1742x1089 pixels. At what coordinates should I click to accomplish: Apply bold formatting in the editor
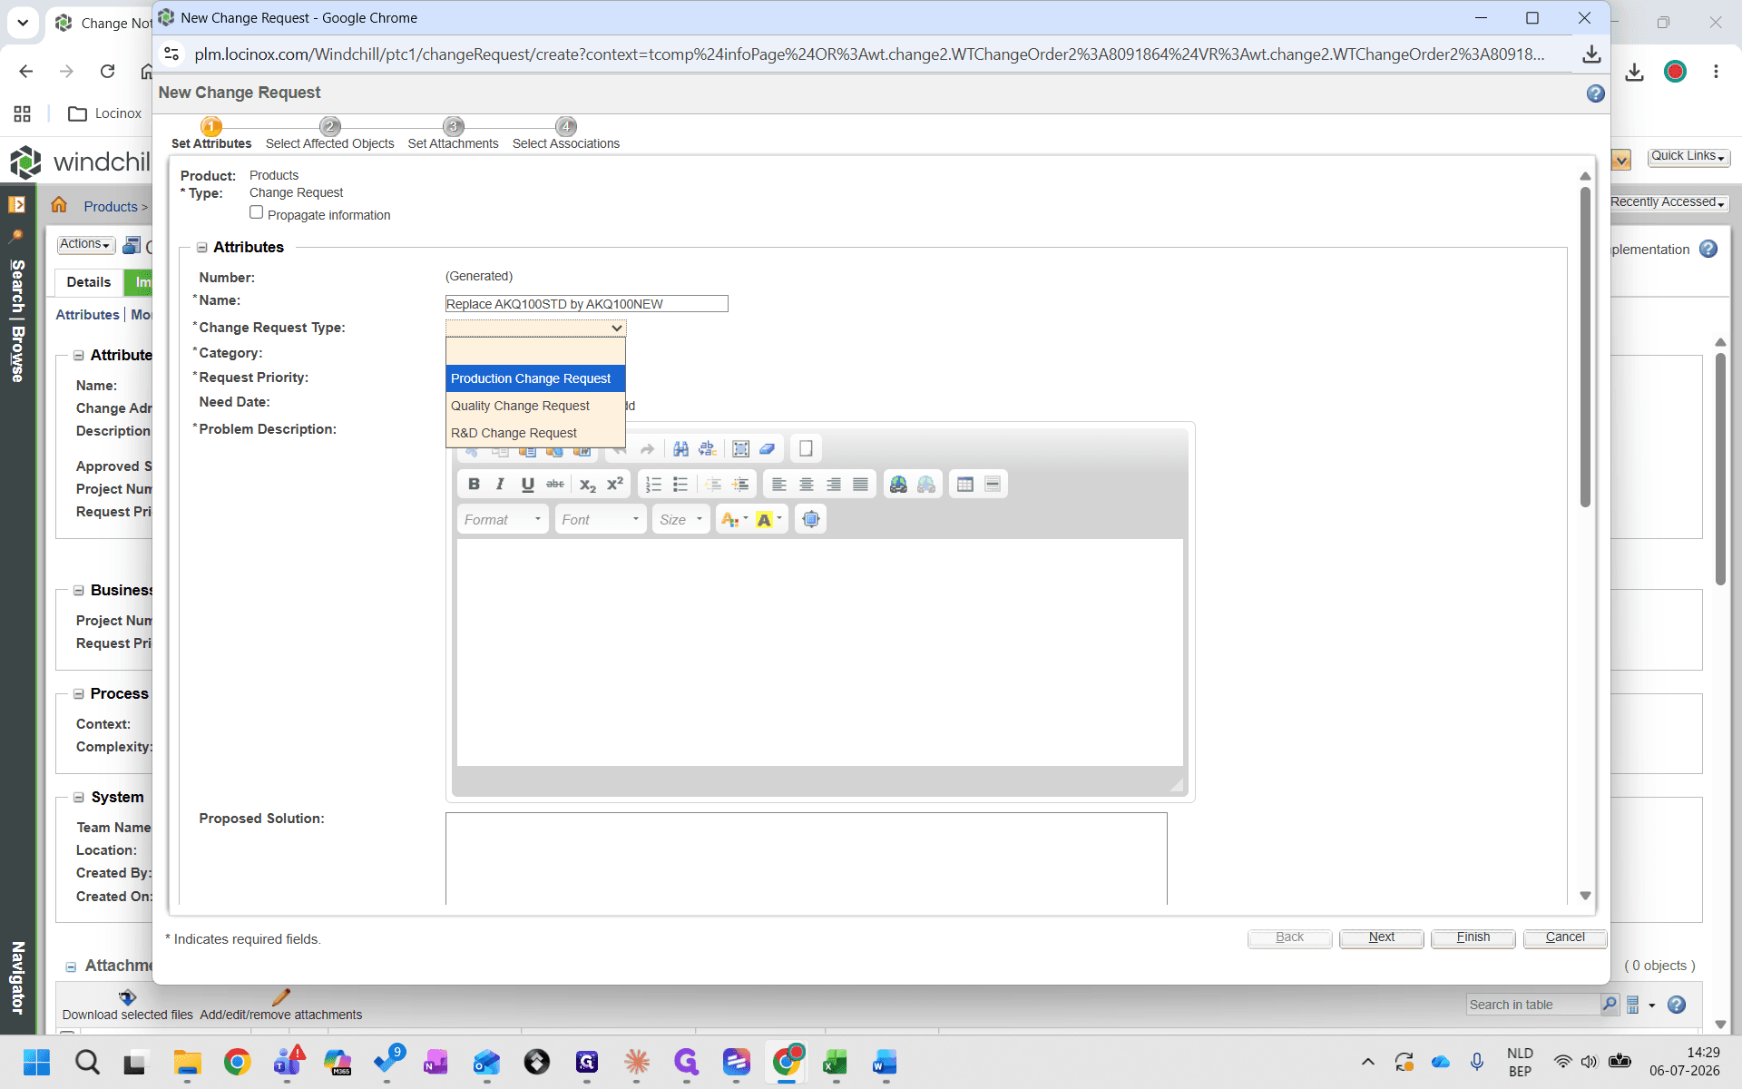point(474,484)
